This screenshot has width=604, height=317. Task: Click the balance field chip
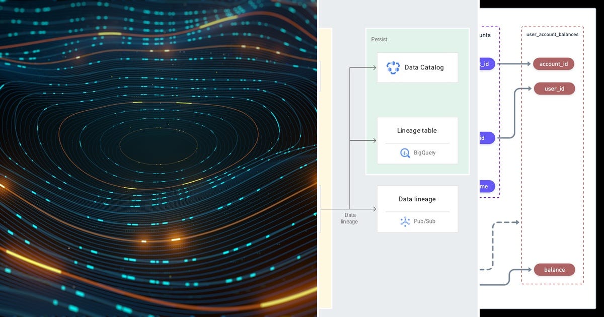(554, 270)
